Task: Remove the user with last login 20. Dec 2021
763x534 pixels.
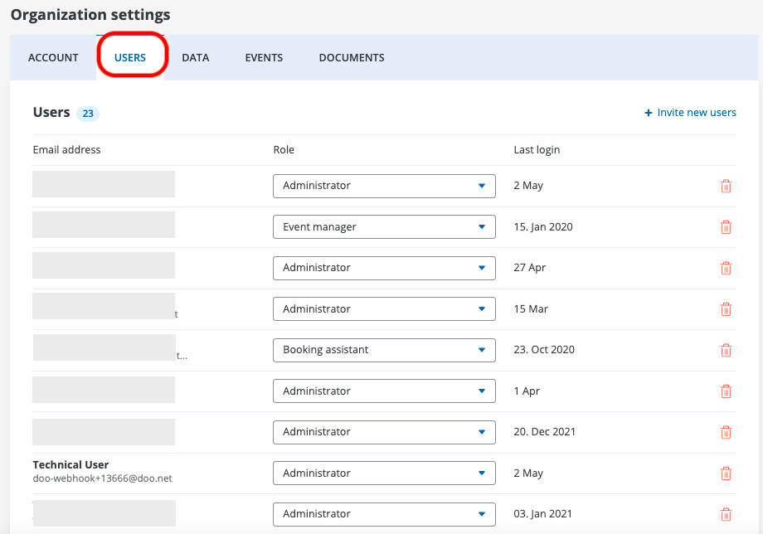Action: pyautogui.click(x=726, y=432)
